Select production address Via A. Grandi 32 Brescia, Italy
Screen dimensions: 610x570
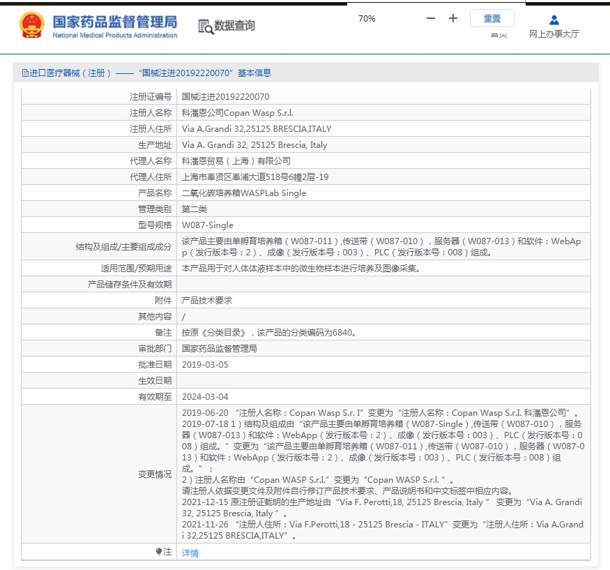click(383, 145)
